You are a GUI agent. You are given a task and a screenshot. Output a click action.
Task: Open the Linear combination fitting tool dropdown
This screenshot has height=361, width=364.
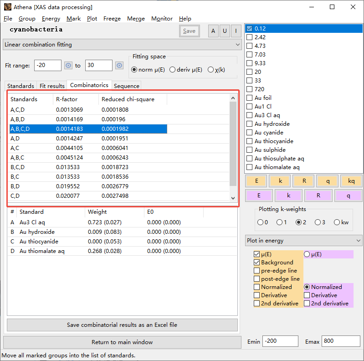pyautogui.click(x=122, y=45)
